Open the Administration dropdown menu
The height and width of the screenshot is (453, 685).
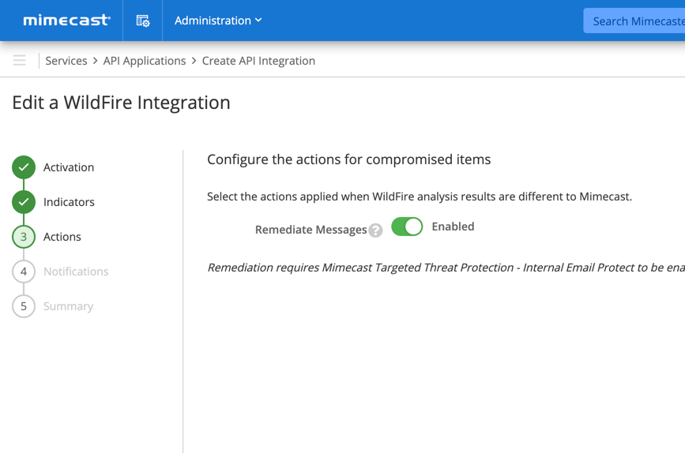218,21
